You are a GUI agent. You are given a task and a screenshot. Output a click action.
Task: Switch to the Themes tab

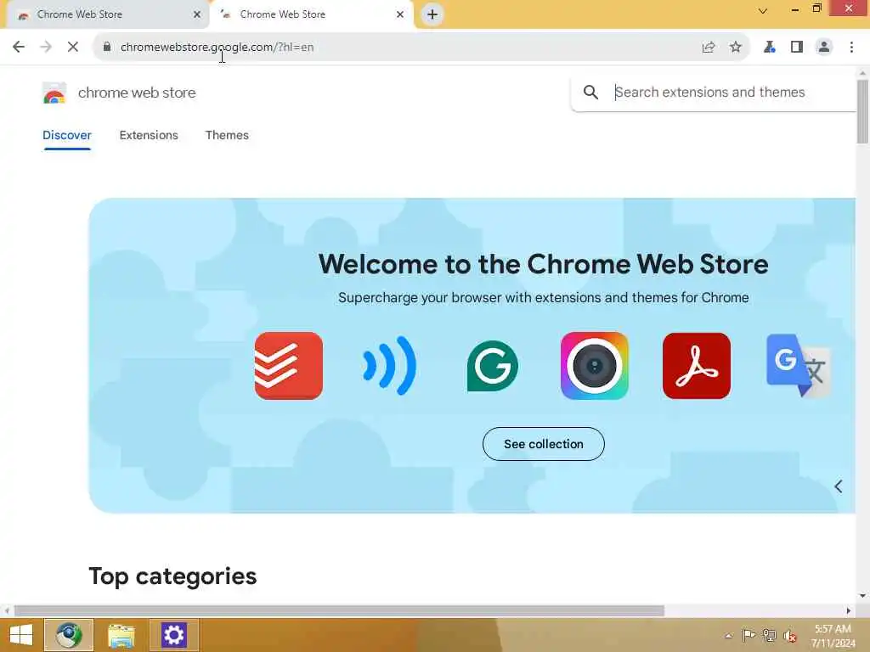227,135
